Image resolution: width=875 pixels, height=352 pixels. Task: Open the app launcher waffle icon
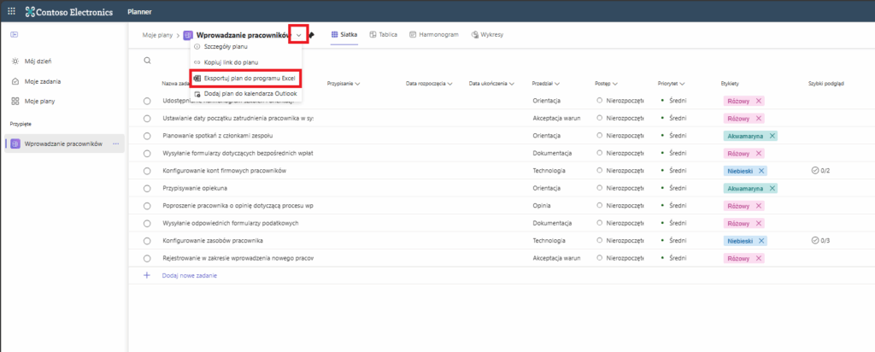11,13
